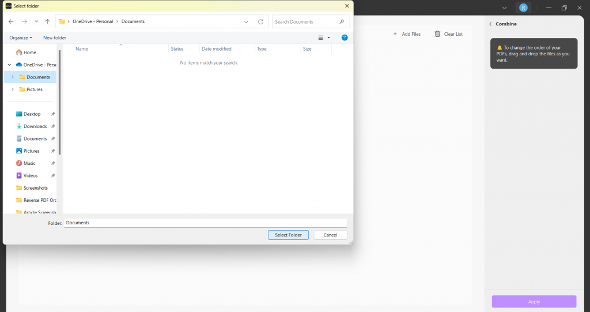This screenshot has height=312, width=590.
Task: Go back in folder navigation
Action: (11, 21)
